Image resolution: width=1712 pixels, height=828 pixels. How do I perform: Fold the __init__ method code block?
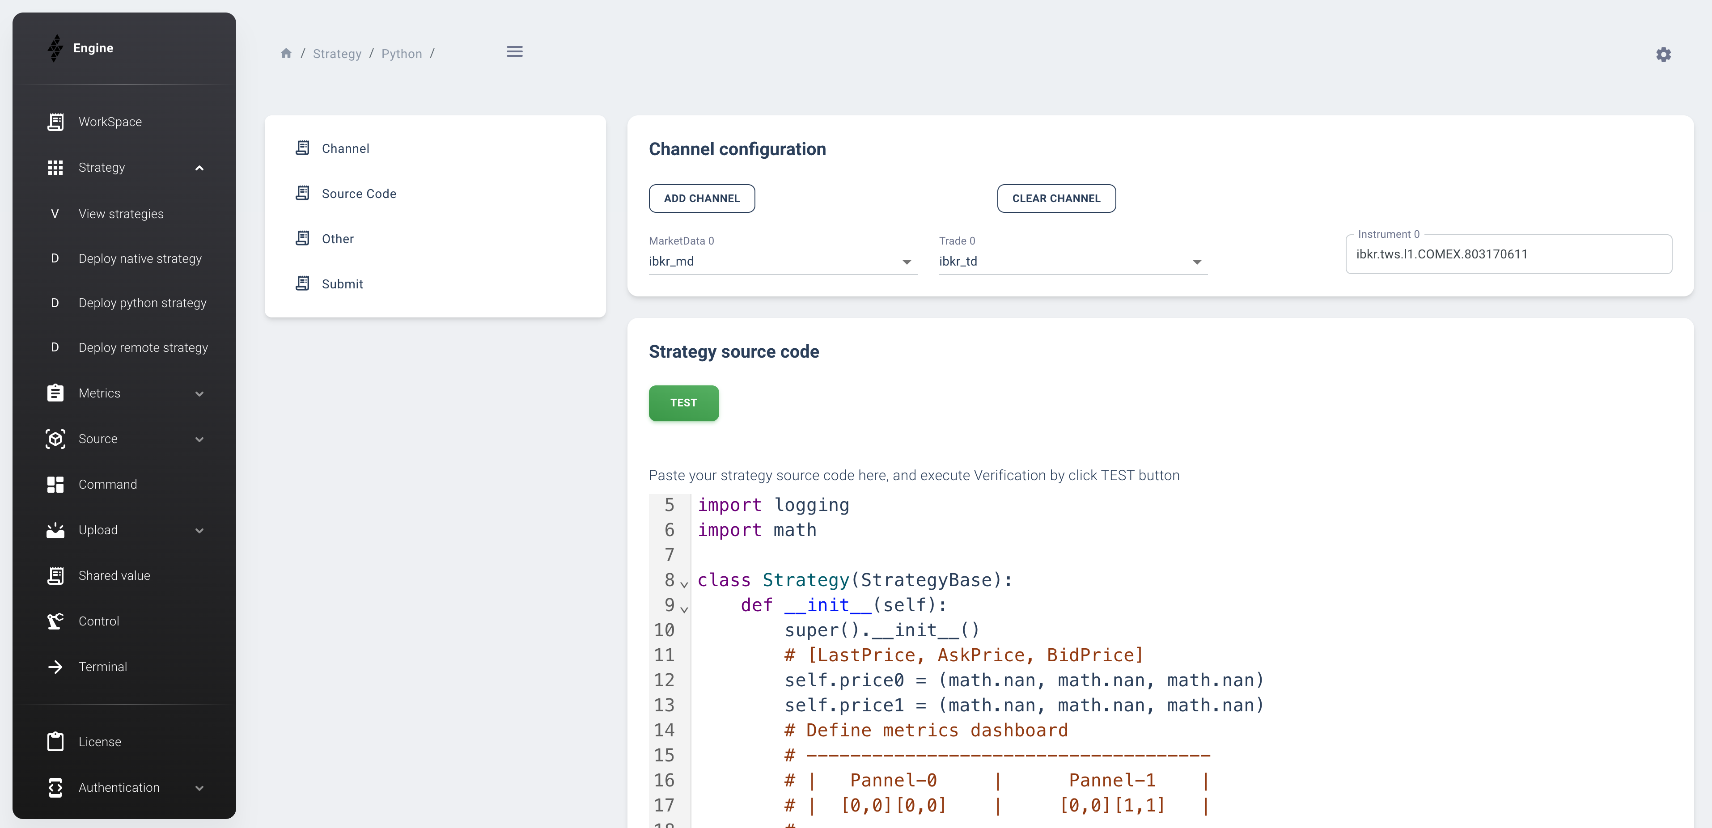point(684,609)
